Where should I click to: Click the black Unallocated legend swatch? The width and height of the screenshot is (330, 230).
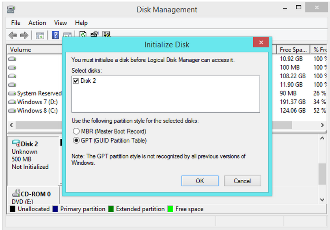12,209
